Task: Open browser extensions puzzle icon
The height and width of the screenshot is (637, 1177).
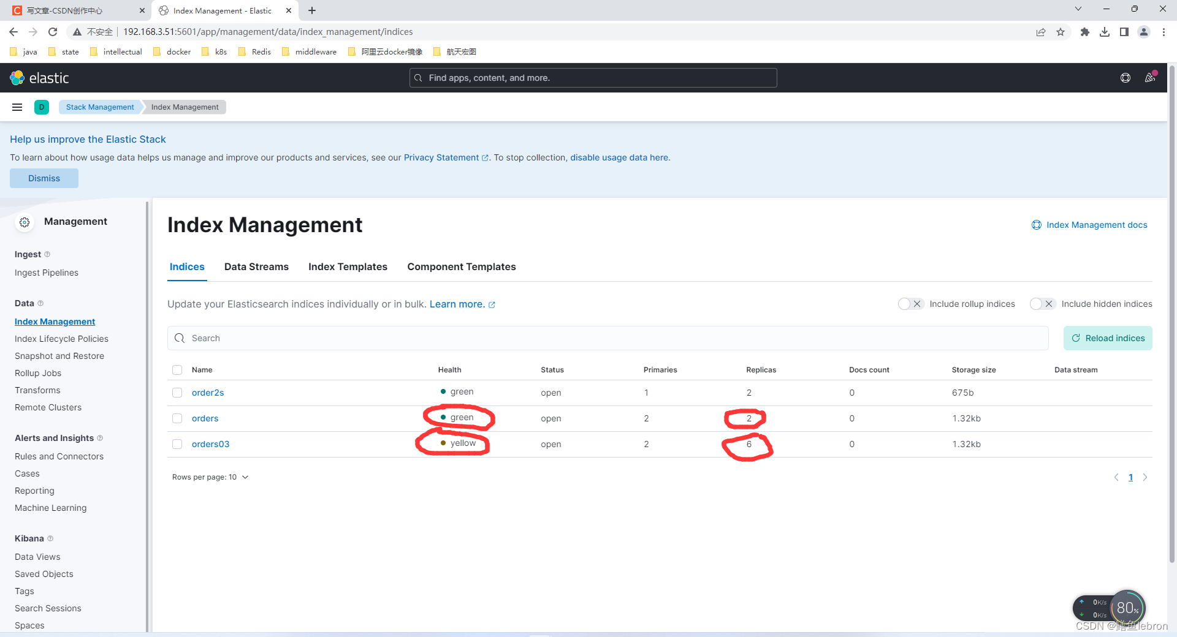Action: pos(1085,32)
